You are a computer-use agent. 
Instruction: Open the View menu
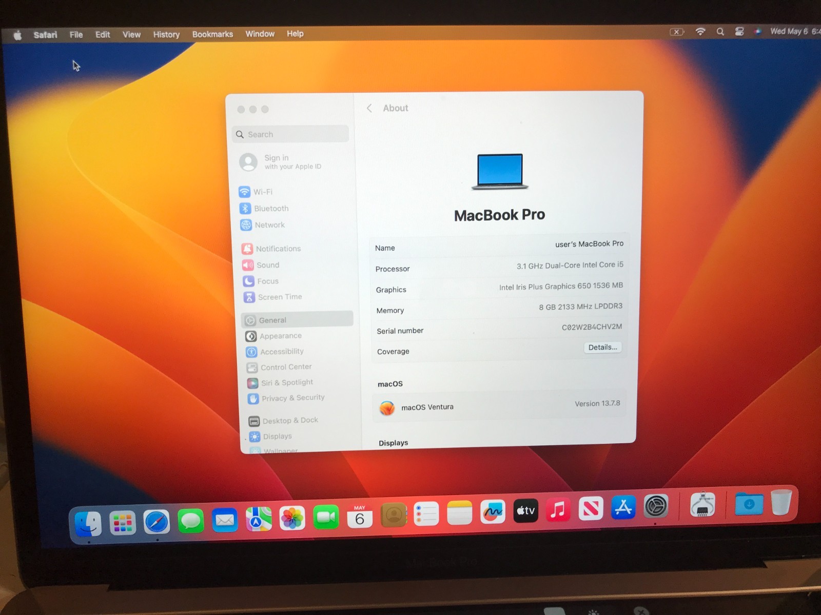click(131, 34)
